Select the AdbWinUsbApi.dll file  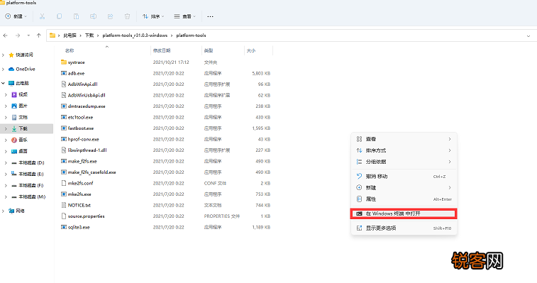pos(83,95)
